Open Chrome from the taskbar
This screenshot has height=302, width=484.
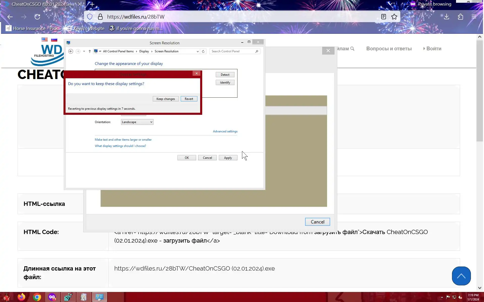[x=37, y=297]
